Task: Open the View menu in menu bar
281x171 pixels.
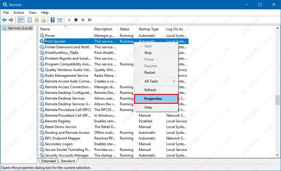Action: click(32, 13)
